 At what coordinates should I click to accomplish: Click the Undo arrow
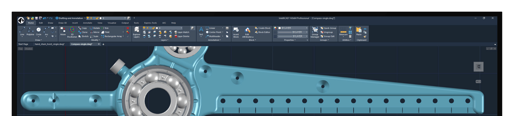pos(44,18)
